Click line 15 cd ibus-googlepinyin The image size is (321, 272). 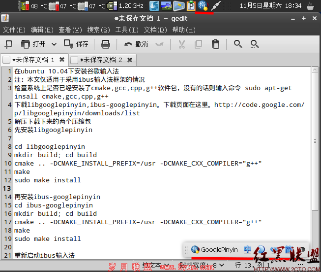tap(54, 205)
